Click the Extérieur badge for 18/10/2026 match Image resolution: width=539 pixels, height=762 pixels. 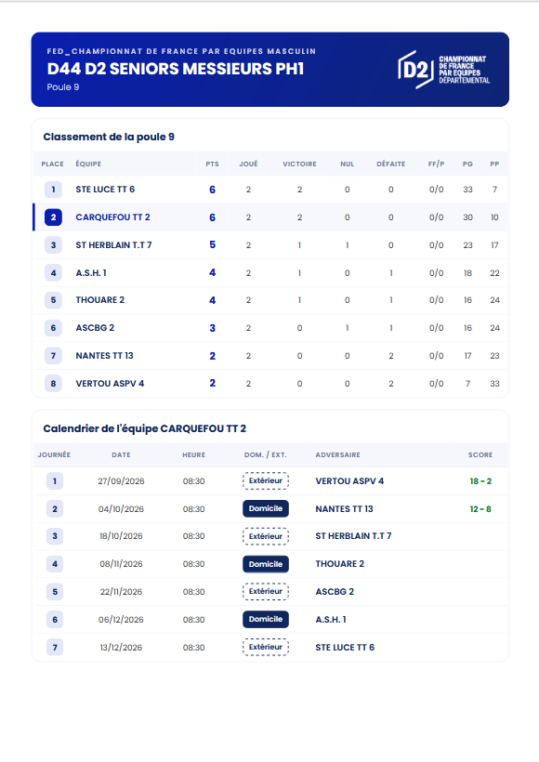[x=266, y=536]
